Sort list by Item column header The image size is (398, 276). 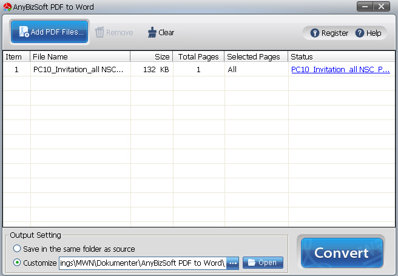coord(16,56)
